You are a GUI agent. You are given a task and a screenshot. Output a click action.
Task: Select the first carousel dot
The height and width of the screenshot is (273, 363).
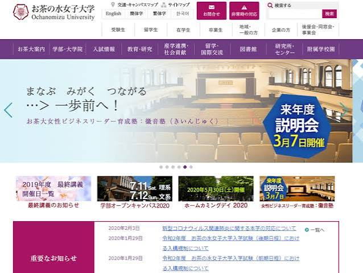161,167
